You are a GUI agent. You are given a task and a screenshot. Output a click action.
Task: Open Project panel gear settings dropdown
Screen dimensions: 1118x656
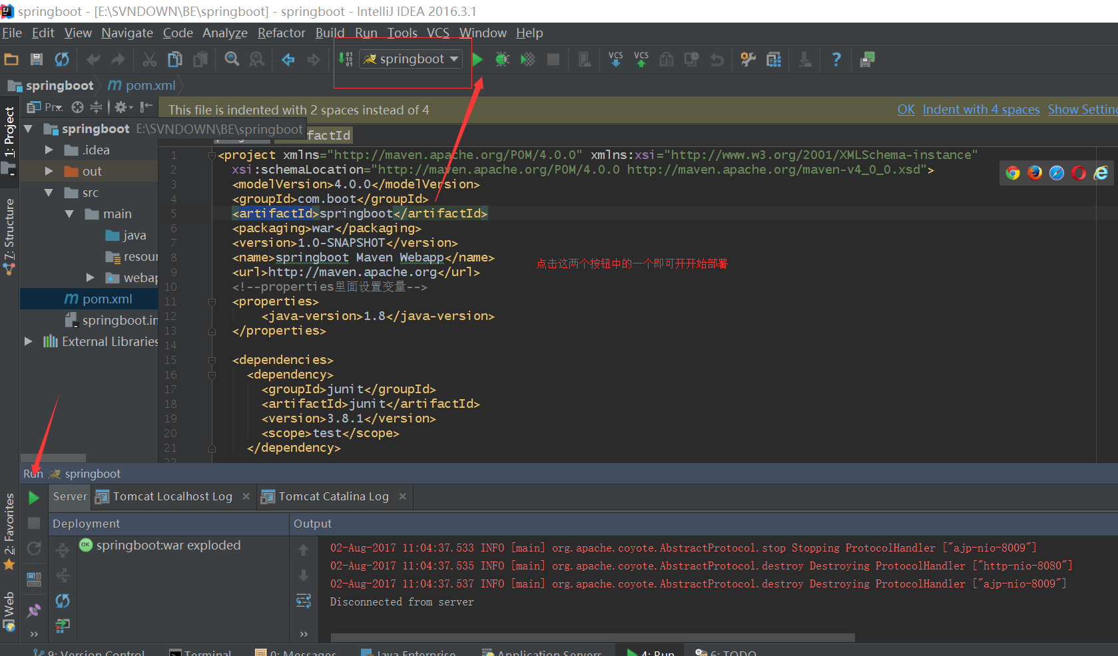[124, 107]
